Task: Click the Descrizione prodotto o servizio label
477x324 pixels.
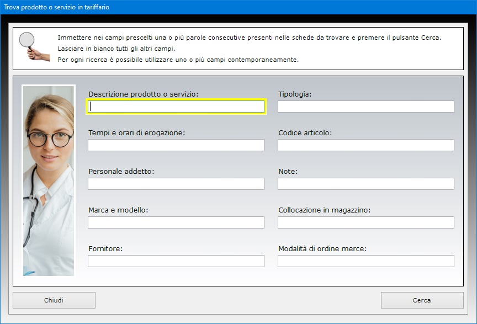Action: pyautogui.click(x=144, y=94)
